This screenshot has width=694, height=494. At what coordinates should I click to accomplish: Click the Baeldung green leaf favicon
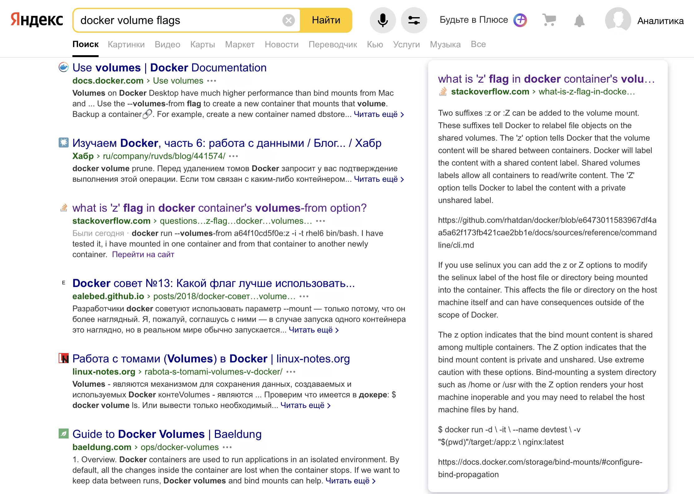[64, 433]
